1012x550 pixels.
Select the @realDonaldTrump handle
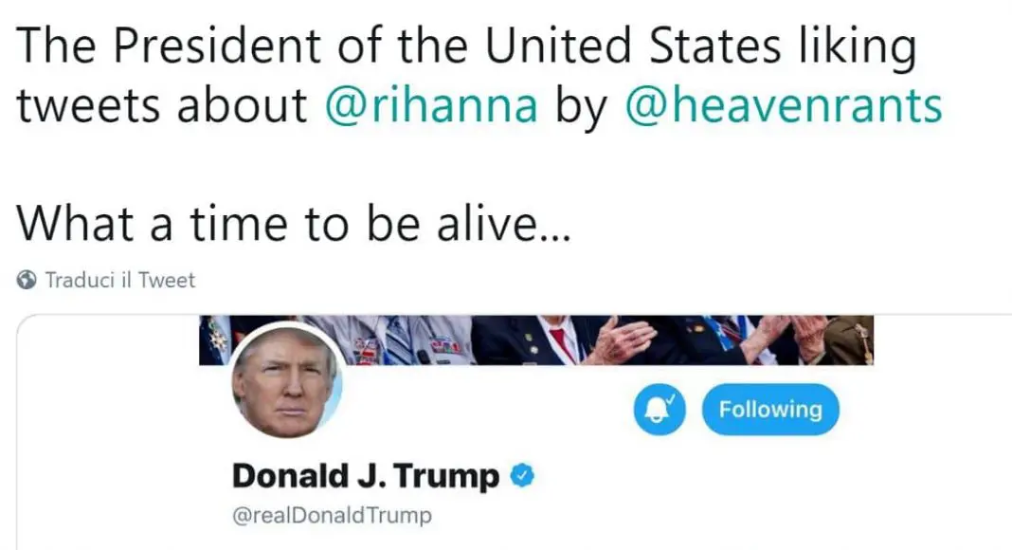coord(332,516)
